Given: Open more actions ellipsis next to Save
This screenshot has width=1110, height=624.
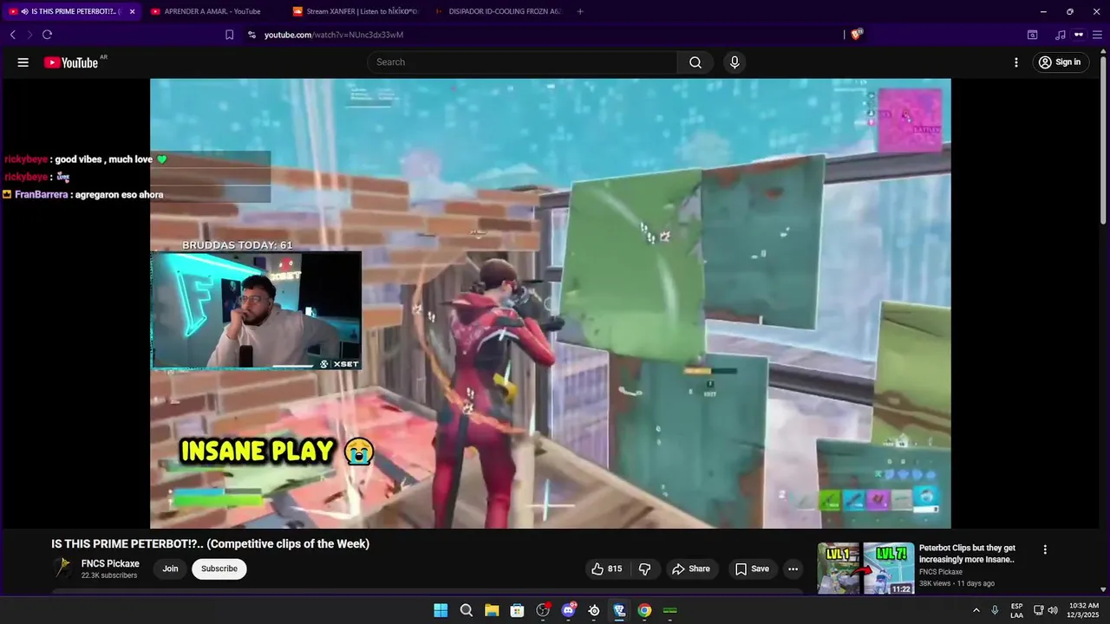Looking at the screenshot, I should [793, 569].
